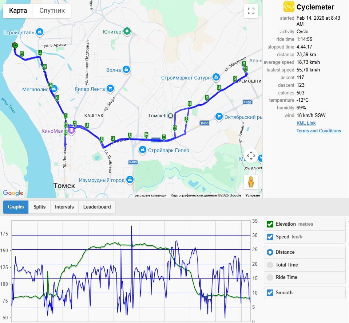349x323 pixels.
Task: Click the Cyclemeter yellow bike logo
Action: pyautogui.click(x=289, y=7)
